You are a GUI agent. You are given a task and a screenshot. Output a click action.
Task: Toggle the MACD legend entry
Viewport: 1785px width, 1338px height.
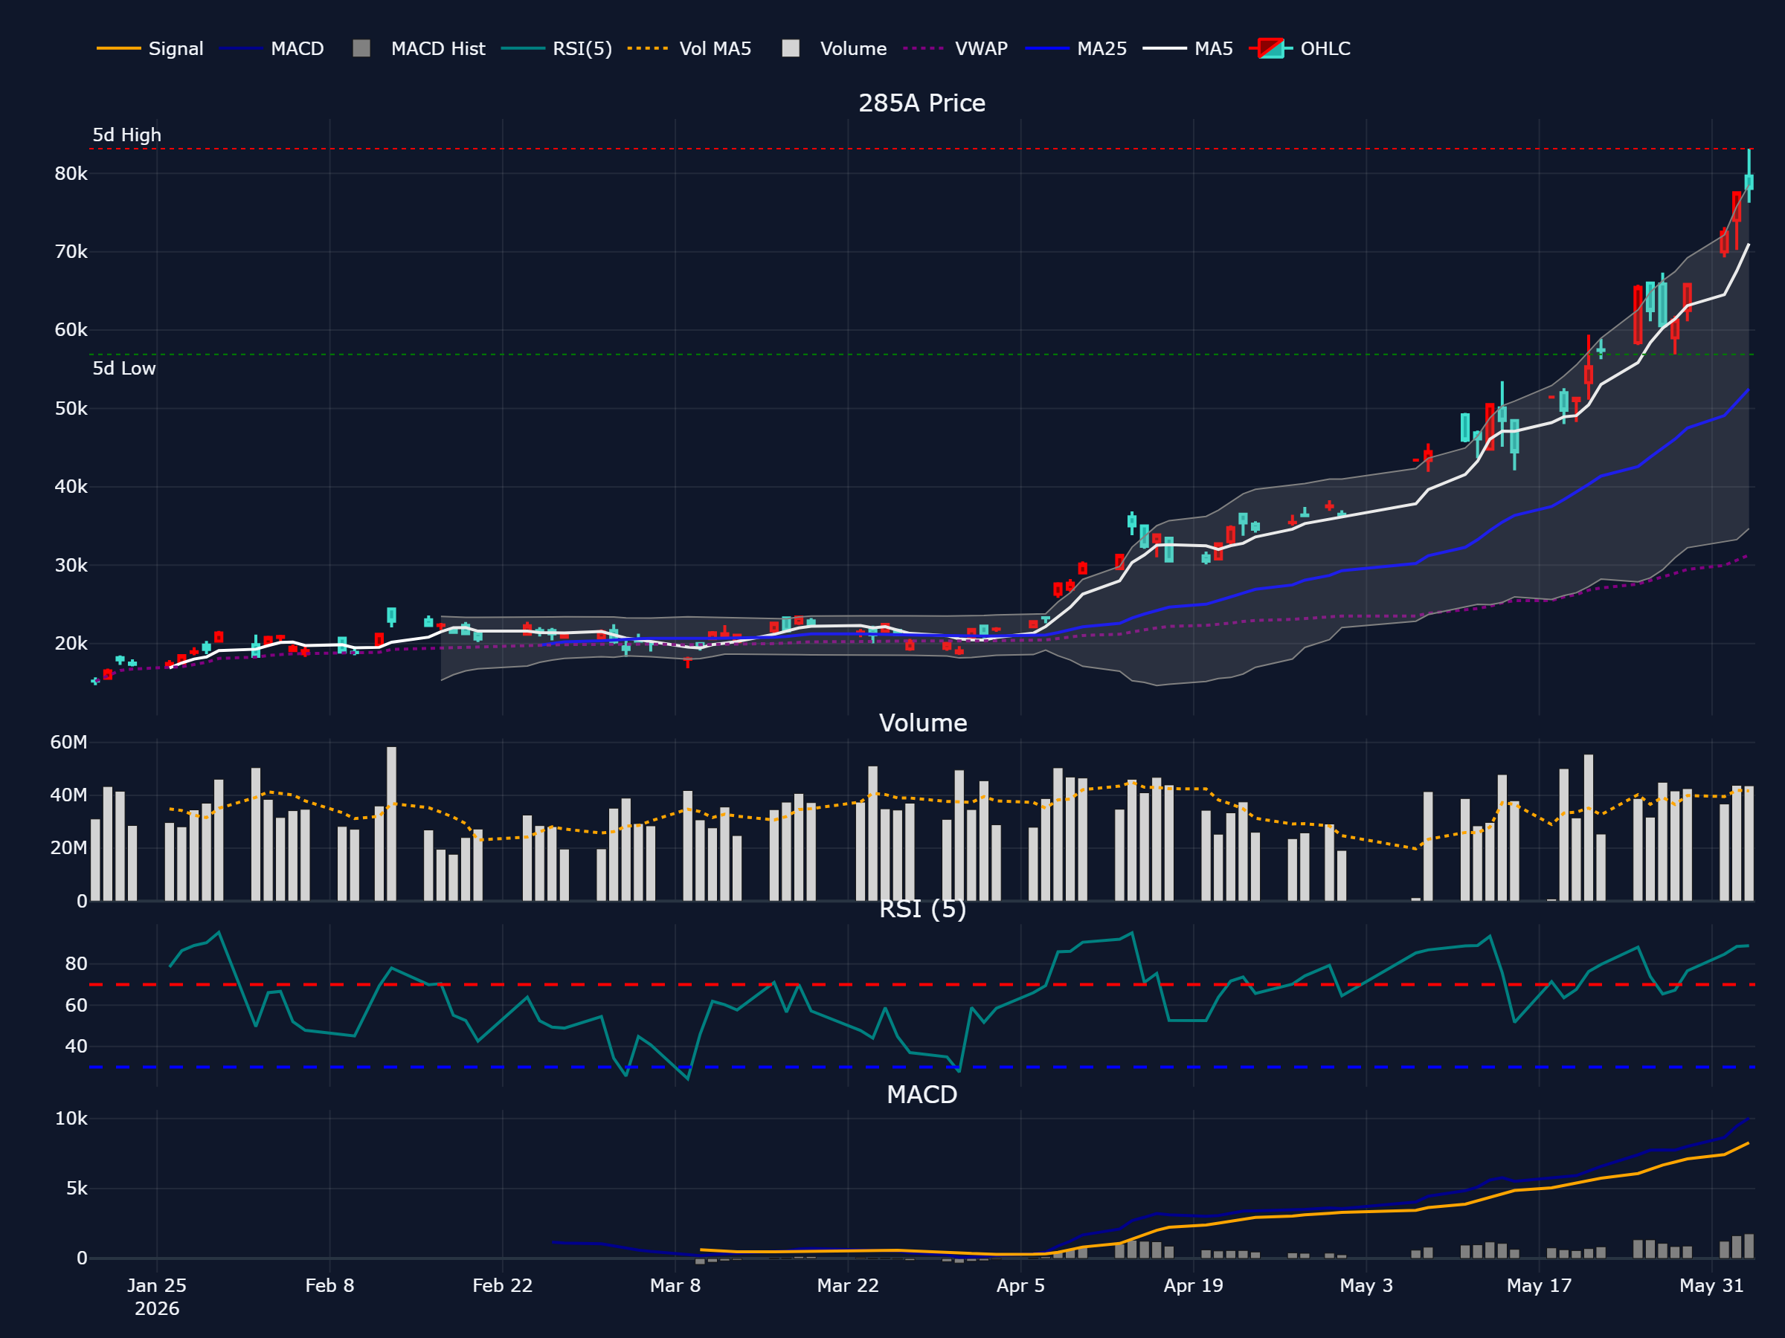272,48
